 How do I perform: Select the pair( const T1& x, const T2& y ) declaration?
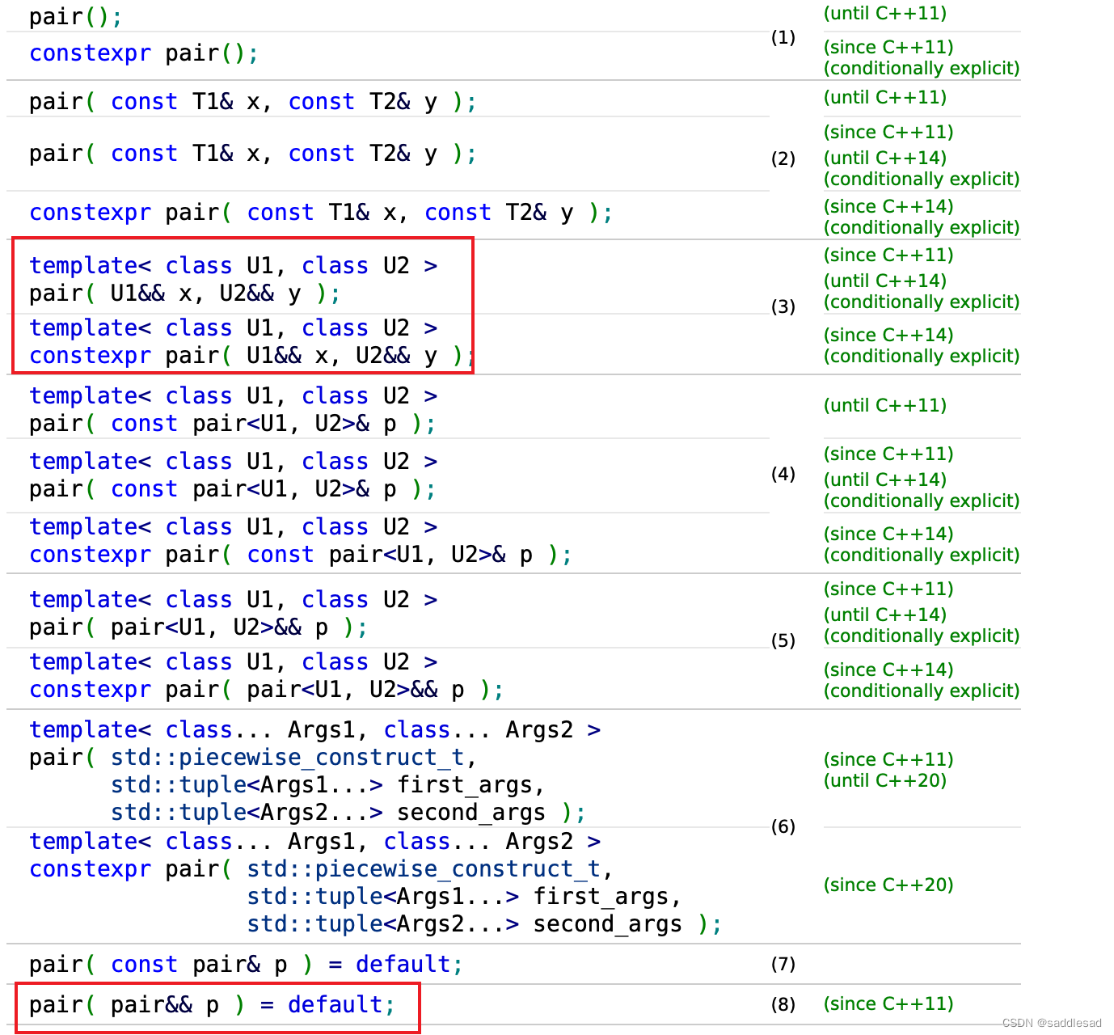pyautogui.click(x=251, y=101)
